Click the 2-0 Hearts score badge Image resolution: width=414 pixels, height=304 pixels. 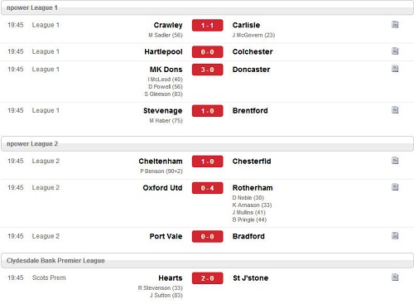(208, 278)
